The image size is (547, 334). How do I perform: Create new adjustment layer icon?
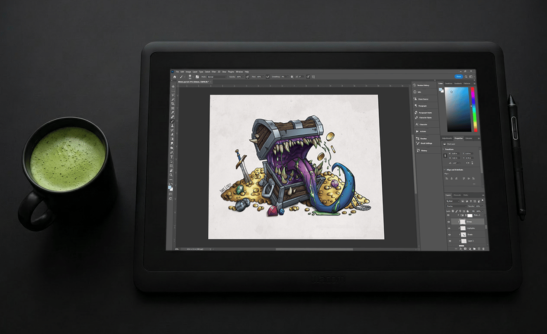(470, 248)
